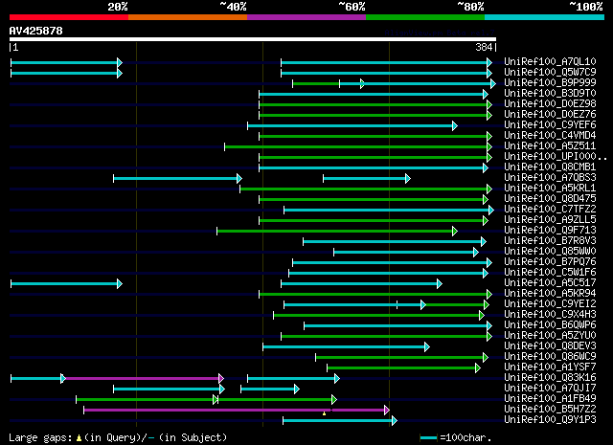Select the UniRef100_Q9F713 subject label

click(x=550, y=230)
